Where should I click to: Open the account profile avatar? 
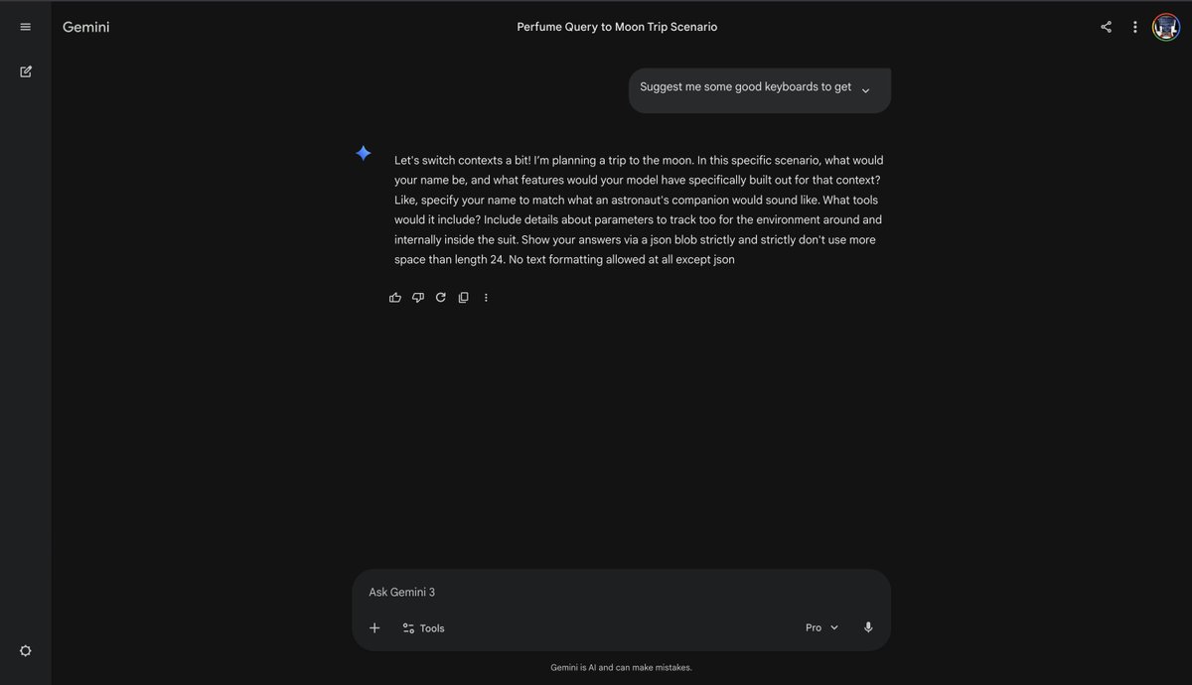point(1166,27)
